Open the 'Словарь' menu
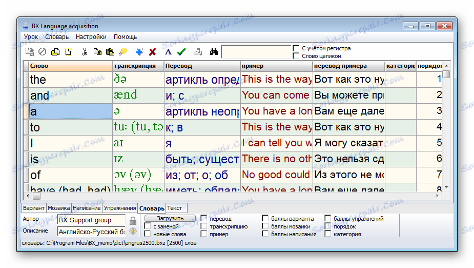Viewport: 474px width, 268px height. click(56, 37)
